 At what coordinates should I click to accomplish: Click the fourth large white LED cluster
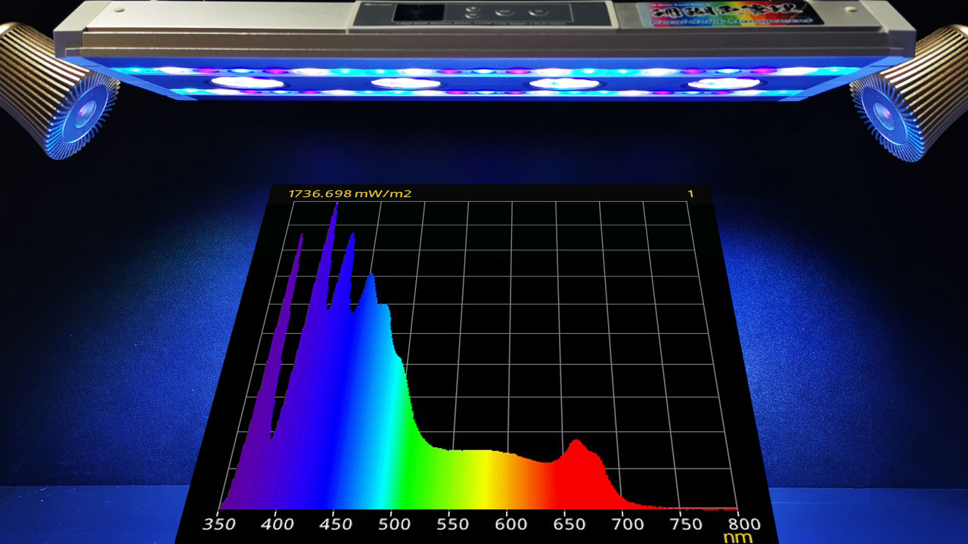(723, 84)
